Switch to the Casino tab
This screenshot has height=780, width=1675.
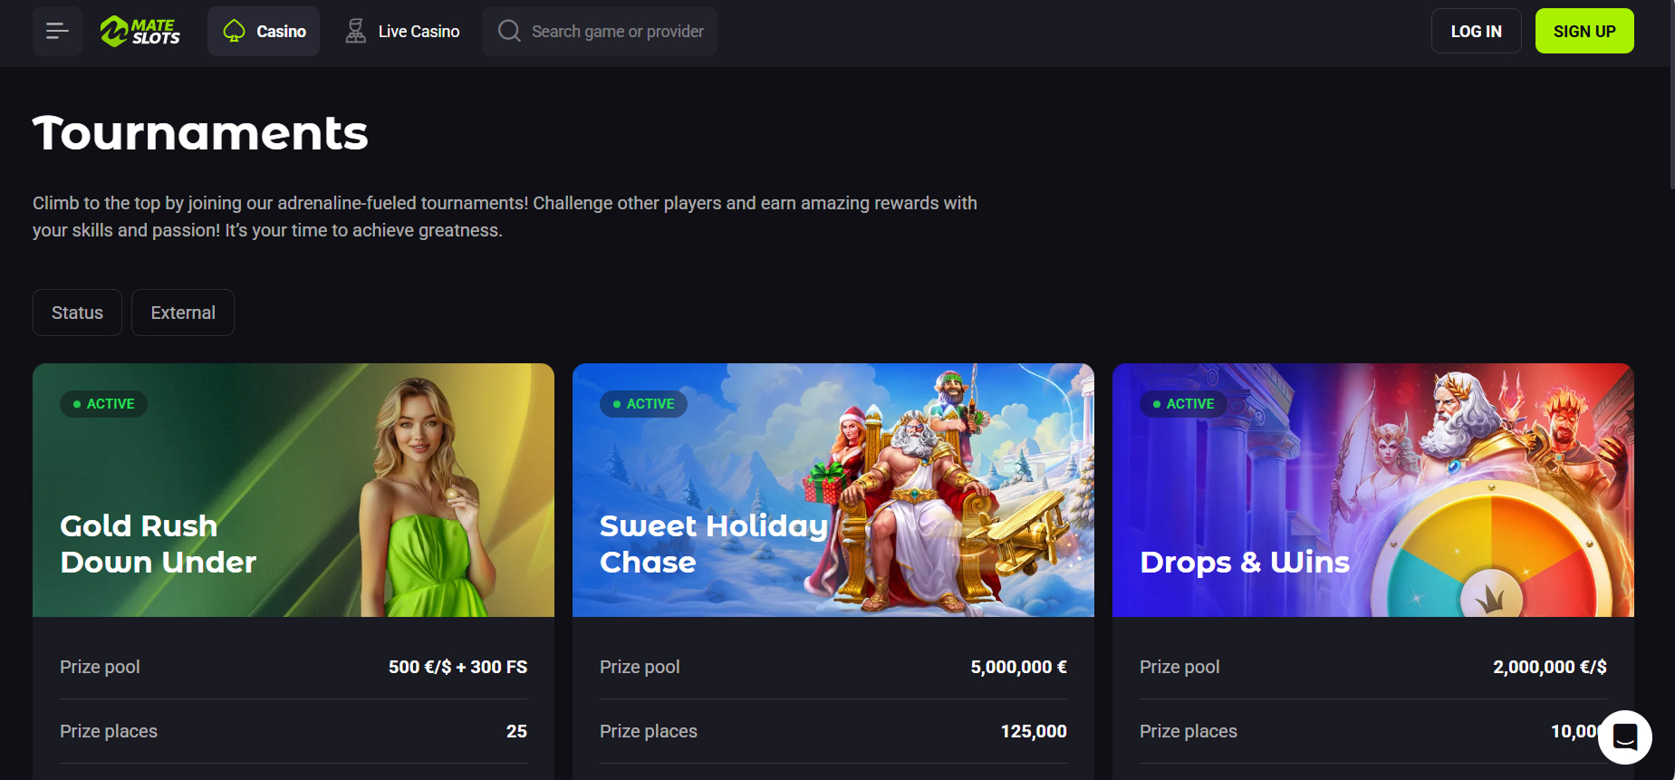pos(264,31)
